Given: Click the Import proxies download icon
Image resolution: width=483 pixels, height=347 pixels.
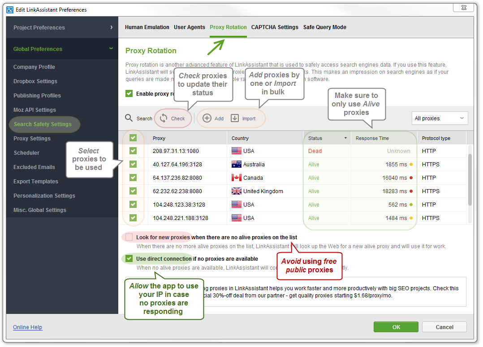Looking at the screenshot, I should [x=235, y=118].
